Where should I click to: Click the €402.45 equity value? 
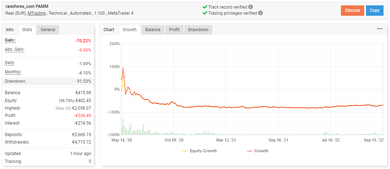(83, 101)
